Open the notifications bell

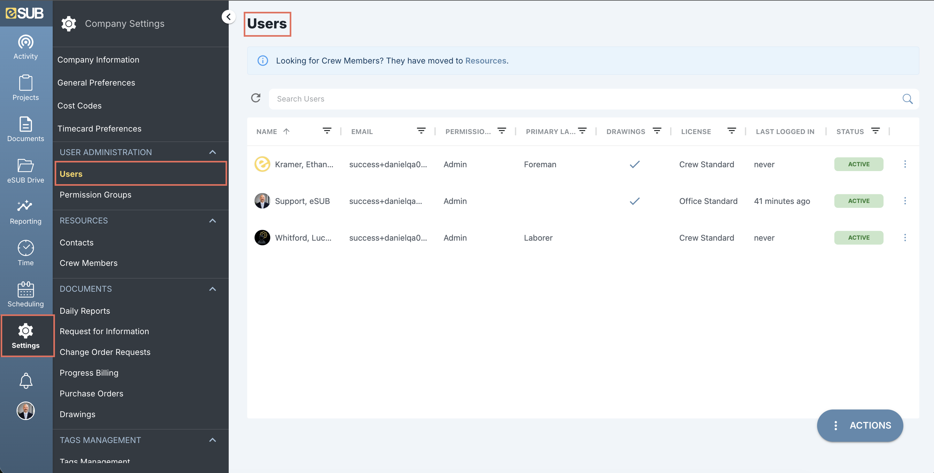(26, 381)
